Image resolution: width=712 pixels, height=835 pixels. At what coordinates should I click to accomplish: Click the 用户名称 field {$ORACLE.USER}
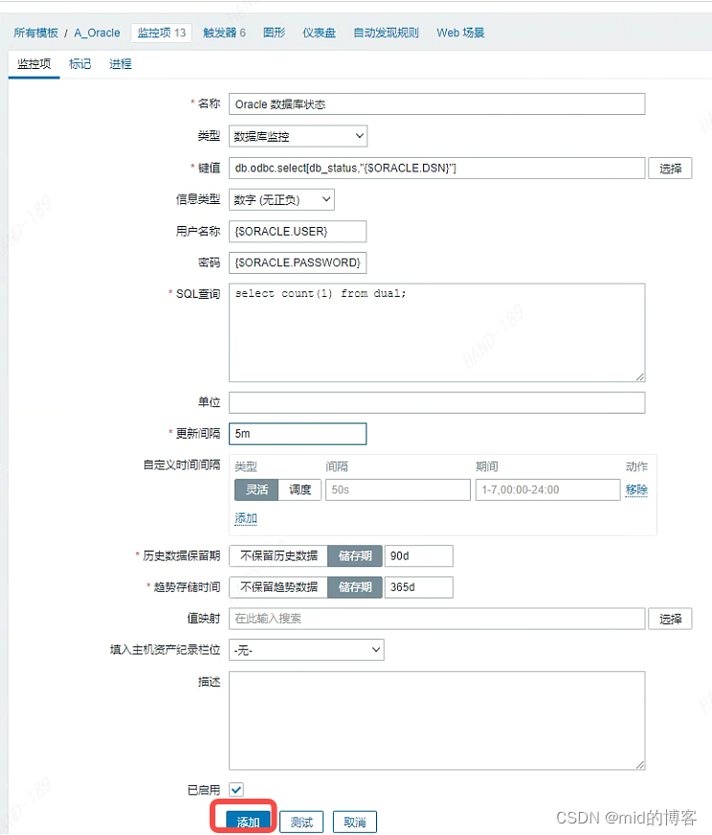[x=298, y=232]
